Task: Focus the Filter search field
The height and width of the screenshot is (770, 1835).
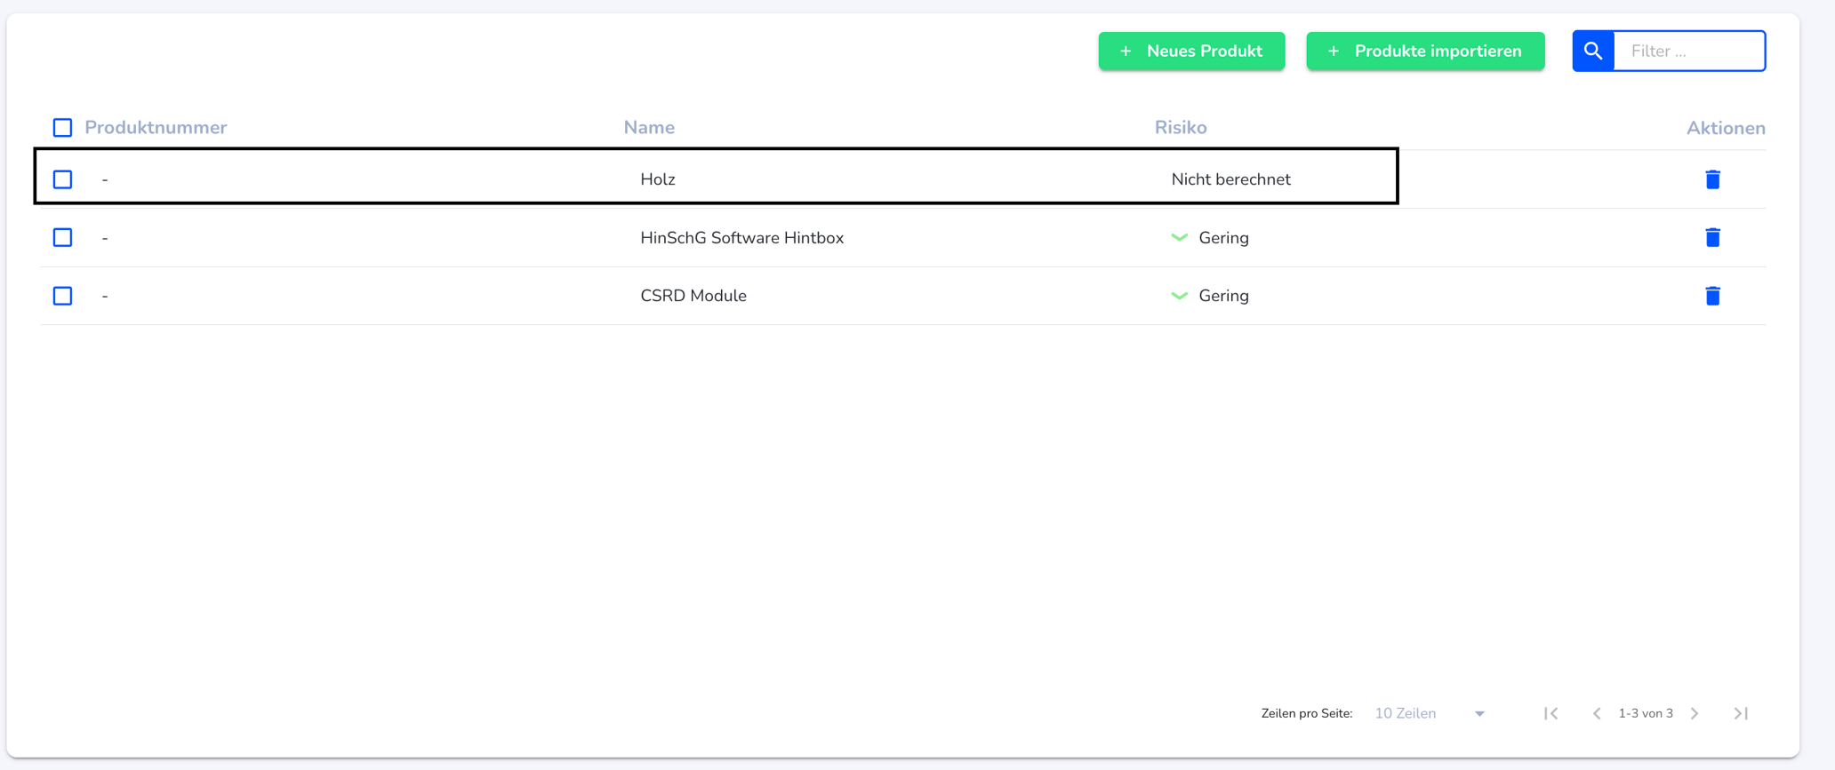Action: pos(1689,51)
